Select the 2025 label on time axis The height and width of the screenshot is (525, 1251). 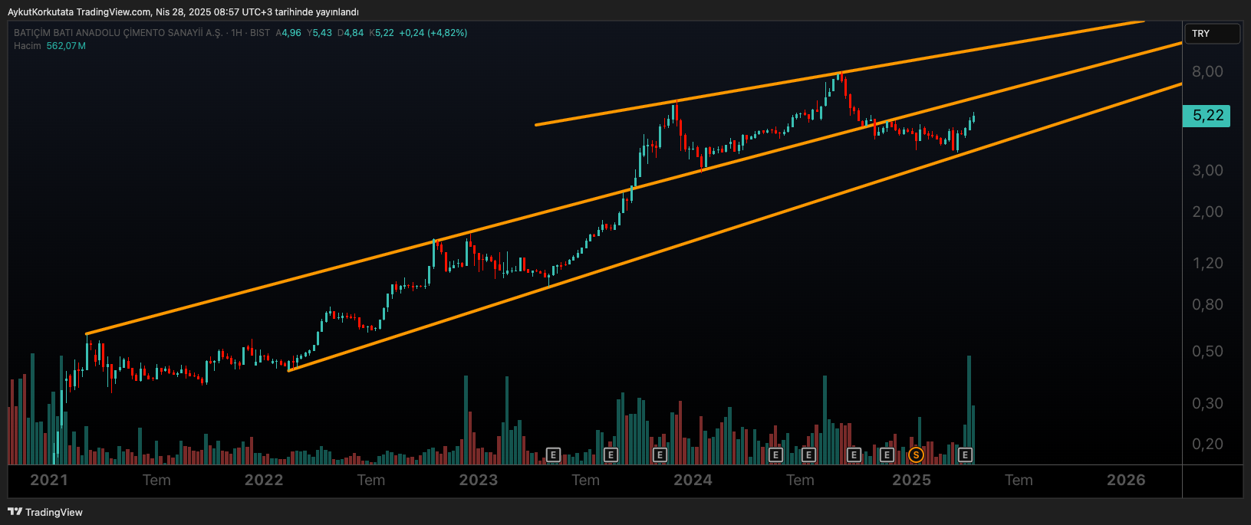pos(911,480)
